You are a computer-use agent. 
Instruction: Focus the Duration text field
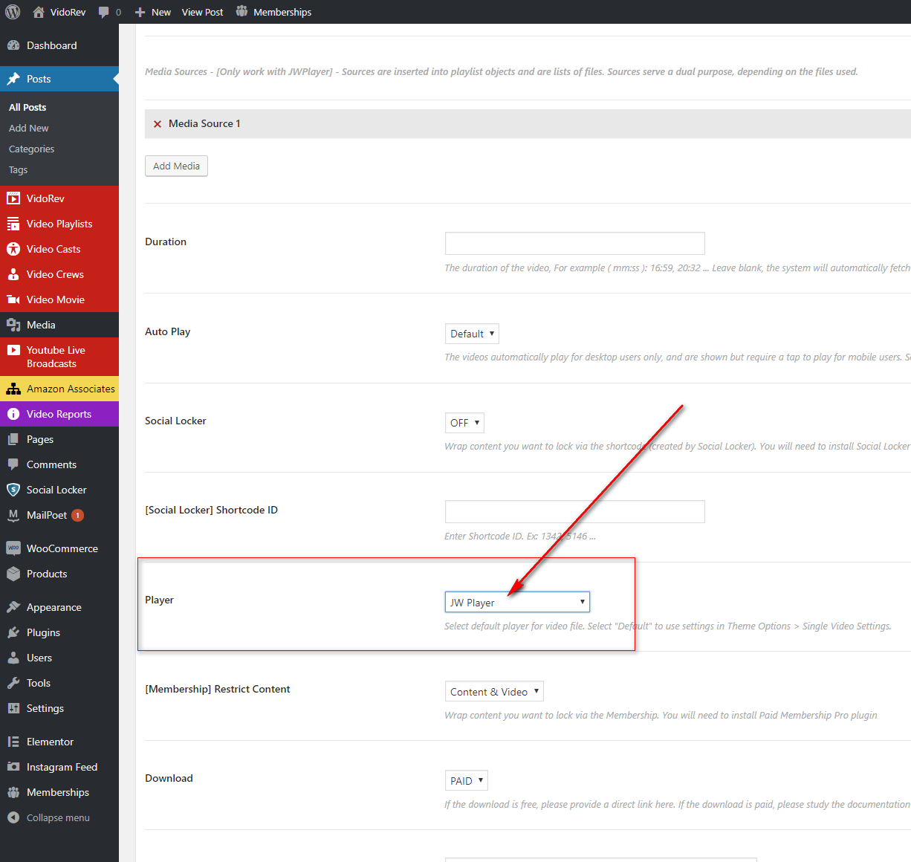[574, 243]
